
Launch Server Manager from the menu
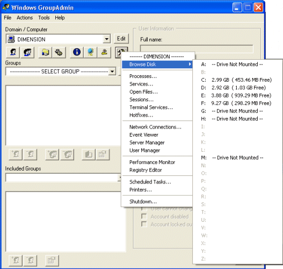pyautogui.click(x=157, y=143)
